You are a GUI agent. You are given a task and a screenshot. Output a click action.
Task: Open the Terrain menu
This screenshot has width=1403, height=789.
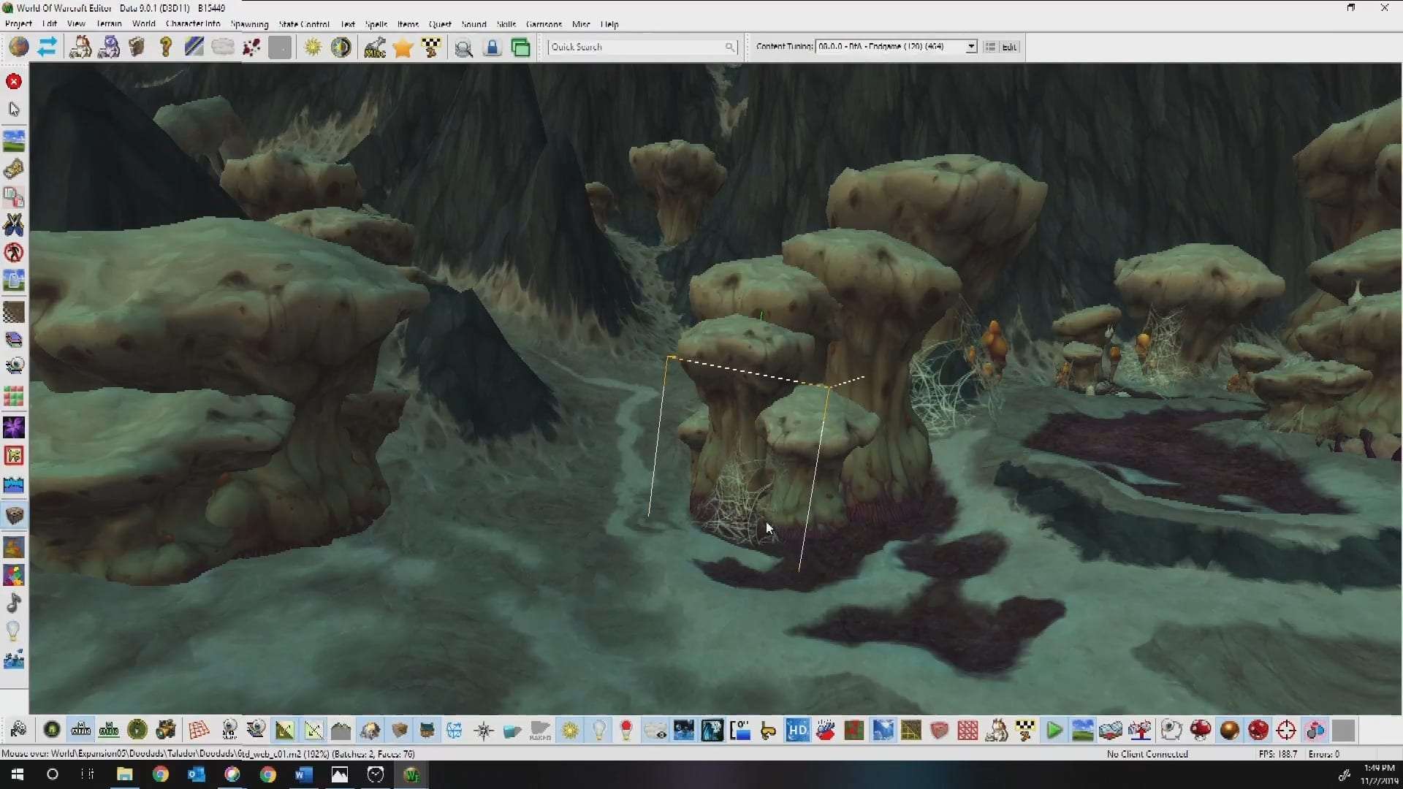pyautogui.click(x=109, y=24)
